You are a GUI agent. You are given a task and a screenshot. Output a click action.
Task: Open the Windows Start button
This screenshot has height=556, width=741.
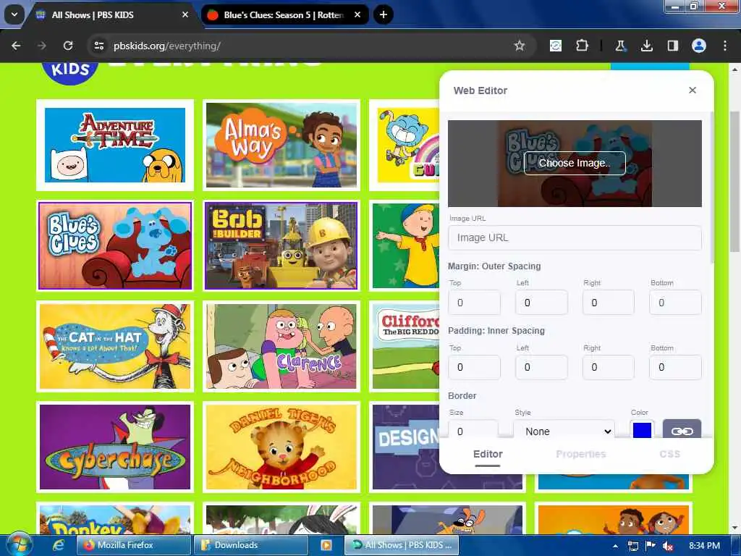coord(18,544)
